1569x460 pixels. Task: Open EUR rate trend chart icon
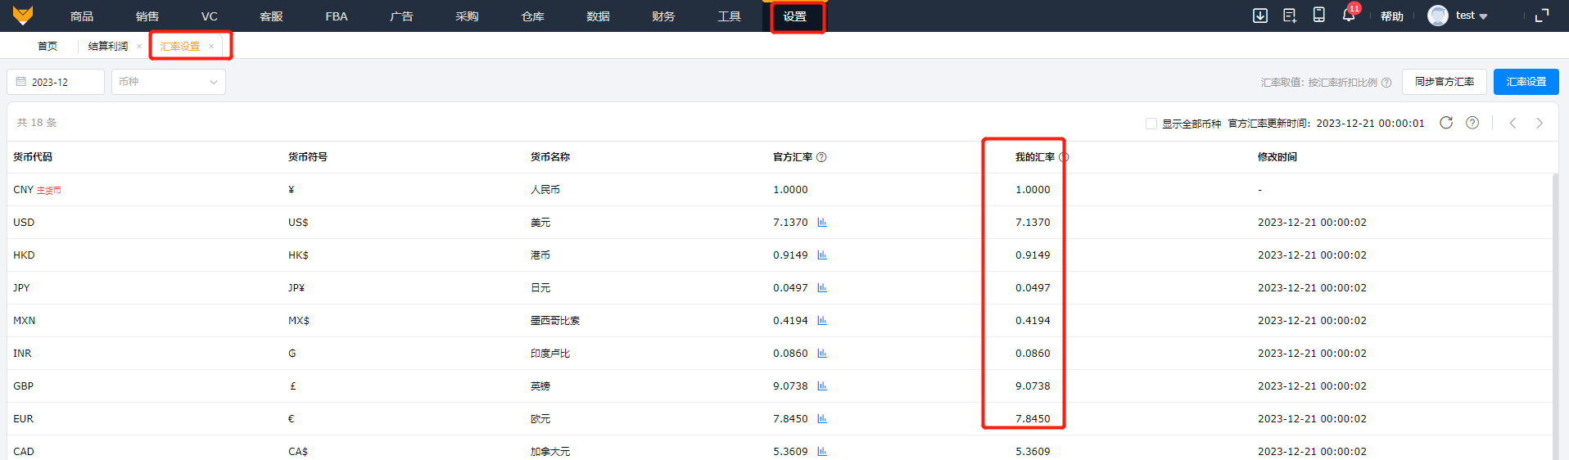pyautogui.click(x=822, y=419)
